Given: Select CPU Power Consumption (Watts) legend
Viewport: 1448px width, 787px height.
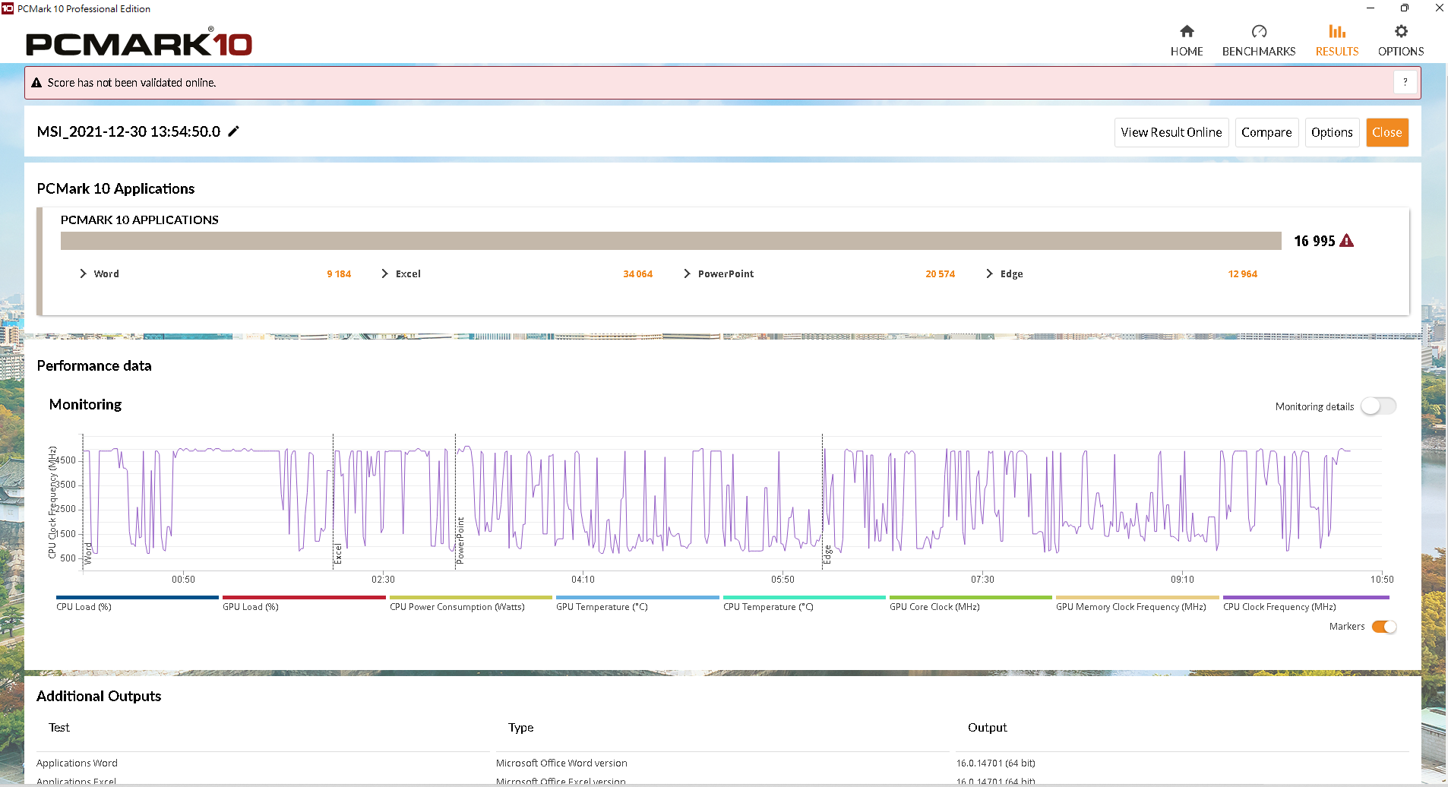Looking at the screenshot, I should [x=470, y=602].
